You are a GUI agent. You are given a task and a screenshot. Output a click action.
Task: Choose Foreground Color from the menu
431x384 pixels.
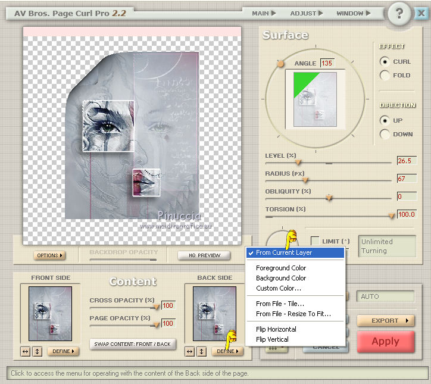295,268
